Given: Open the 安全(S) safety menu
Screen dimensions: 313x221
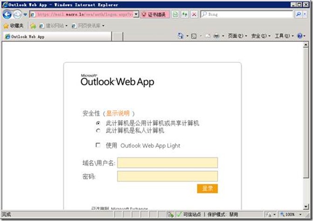Looking at the screenshot, I should click(261, 36).
